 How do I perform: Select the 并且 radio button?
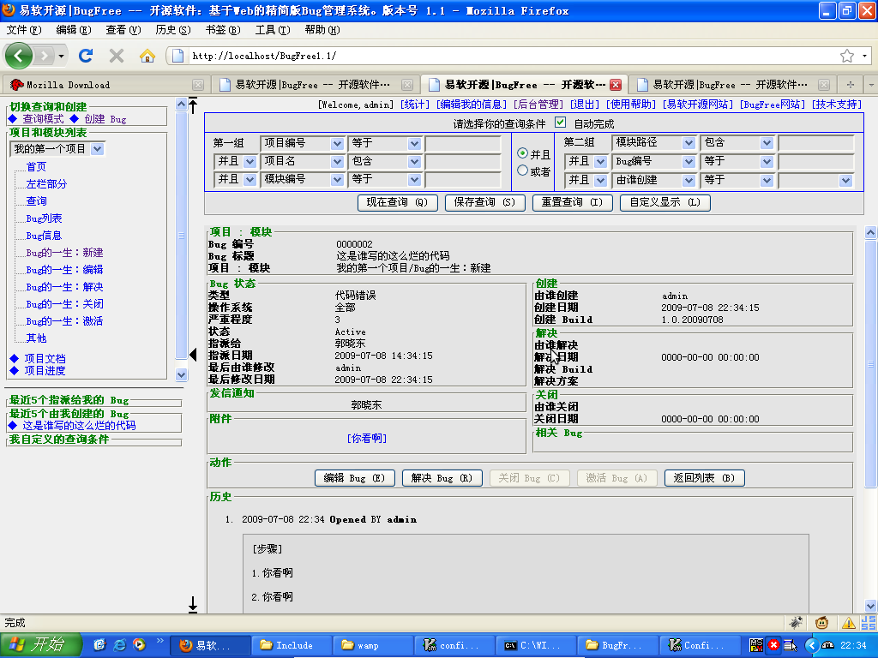[x=522, y=153]
